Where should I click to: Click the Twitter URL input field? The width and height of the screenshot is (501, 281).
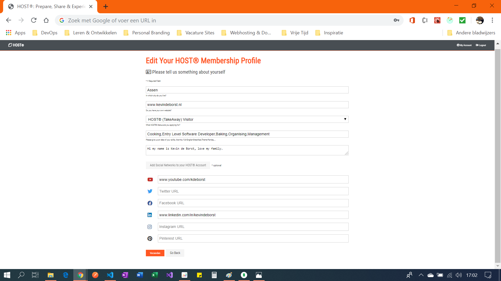(253, 191)
